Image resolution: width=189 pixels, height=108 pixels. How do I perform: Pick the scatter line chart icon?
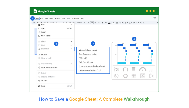click(151, 76)
